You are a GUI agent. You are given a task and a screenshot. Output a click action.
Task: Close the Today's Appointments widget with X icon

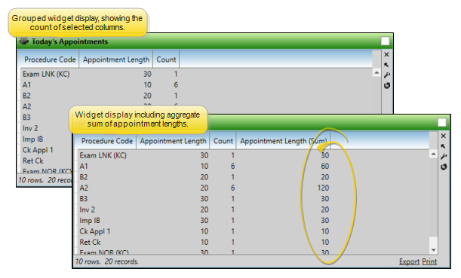pos(386,54)
